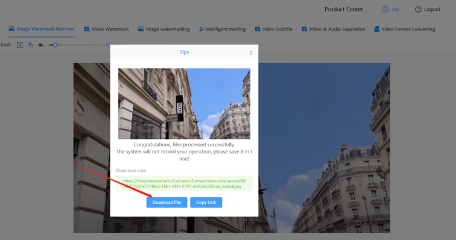The image size is (456, 240).
Task: Click the green download link URL
Action: [x=184, y=183]
